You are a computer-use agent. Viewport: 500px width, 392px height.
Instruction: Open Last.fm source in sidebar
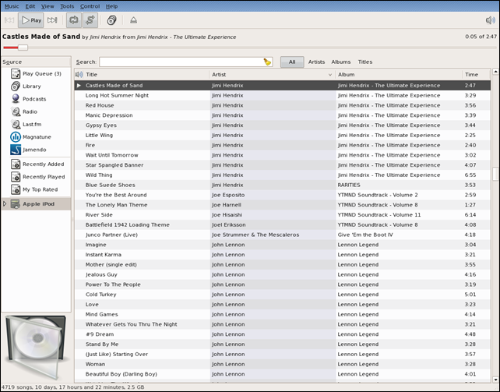coord(31,124)
